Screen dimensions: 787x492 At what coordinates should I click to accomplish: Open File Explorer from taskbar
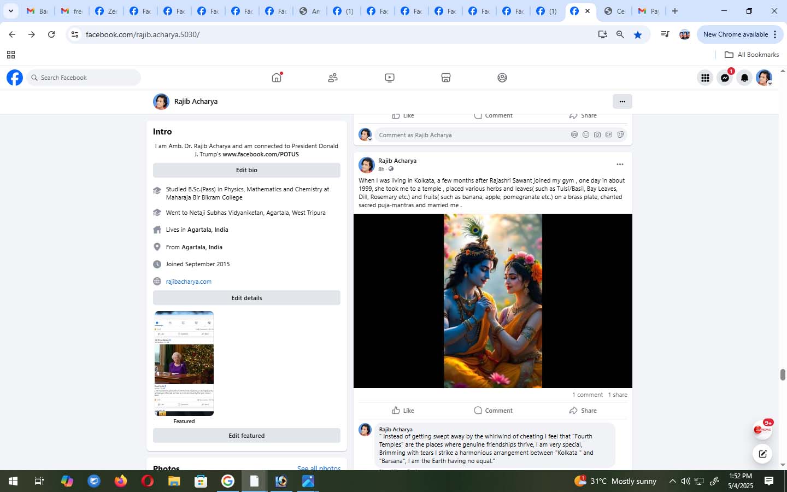tap(174, 481)
